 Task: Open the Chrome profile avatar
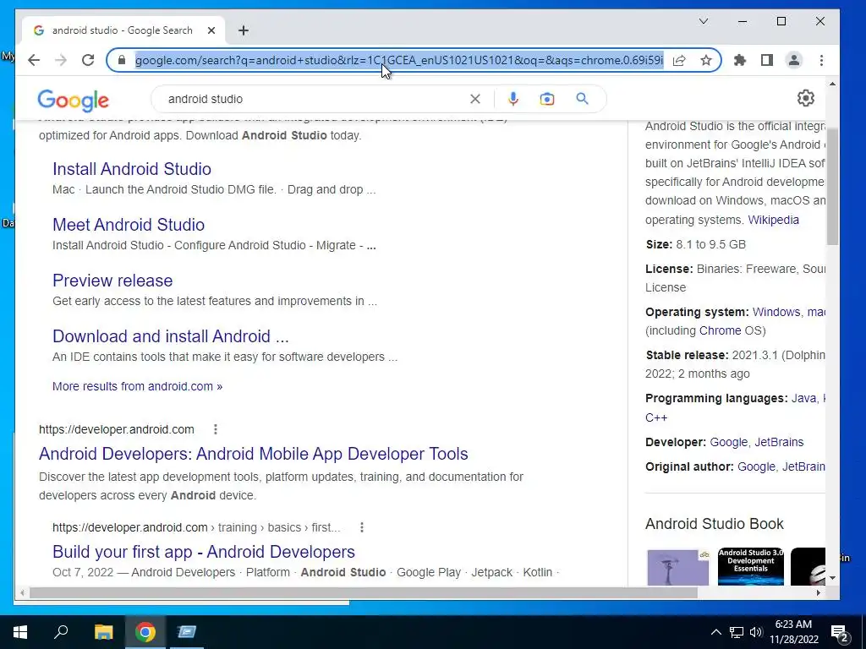point(793,60)
